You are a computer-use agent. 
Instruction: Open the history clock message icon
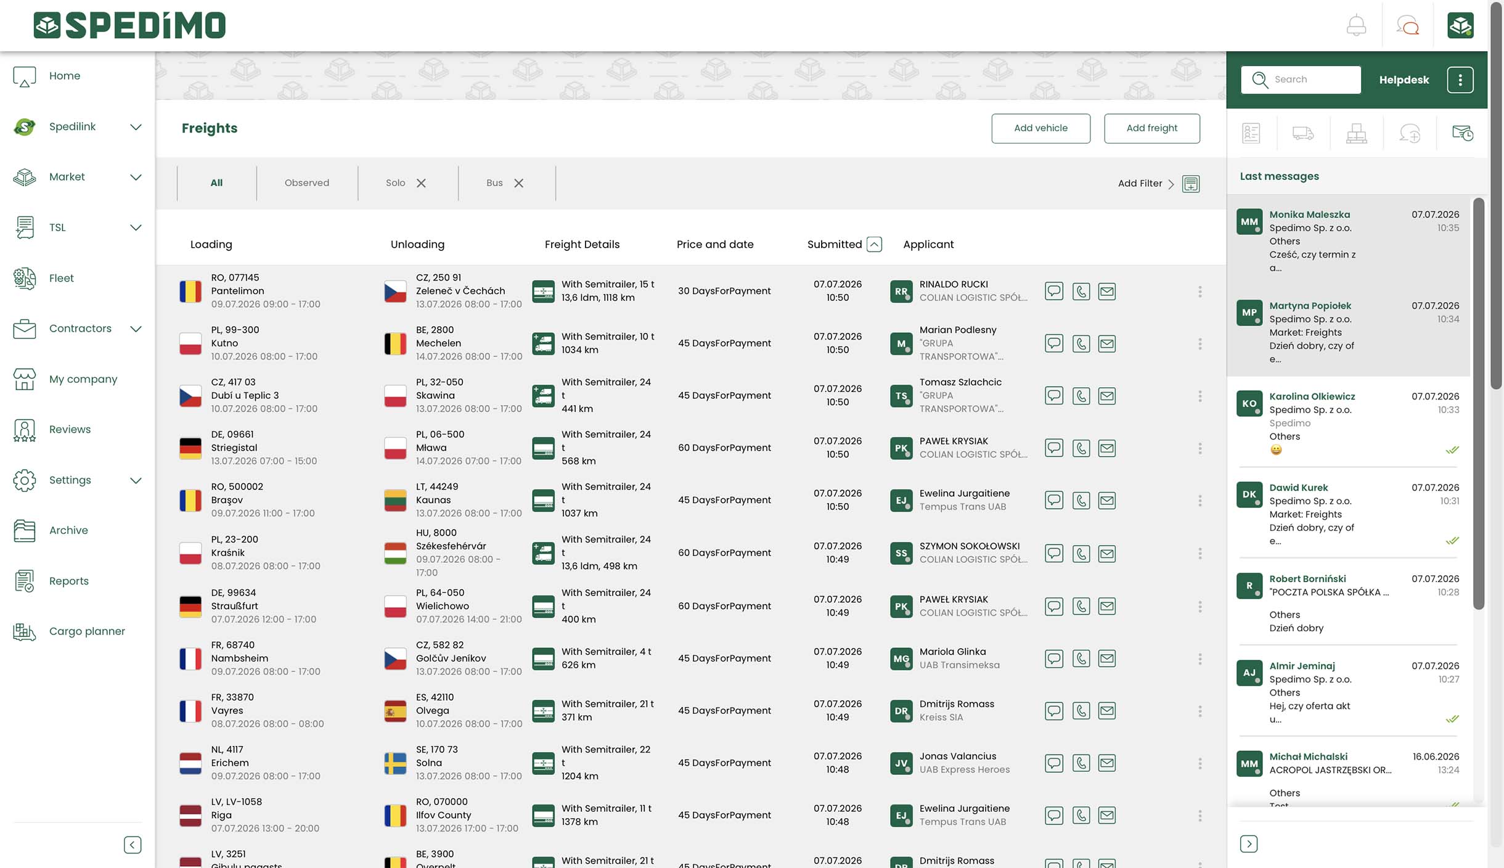[x=1463, y=133]
